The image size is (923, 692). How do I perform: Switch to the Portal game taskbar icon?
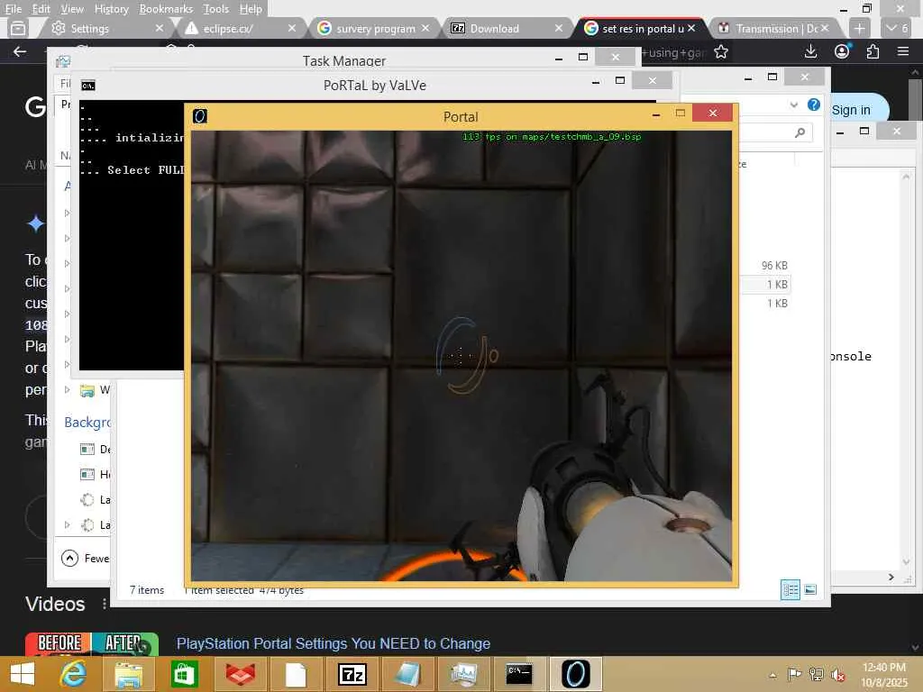click(x=576, y=674)
